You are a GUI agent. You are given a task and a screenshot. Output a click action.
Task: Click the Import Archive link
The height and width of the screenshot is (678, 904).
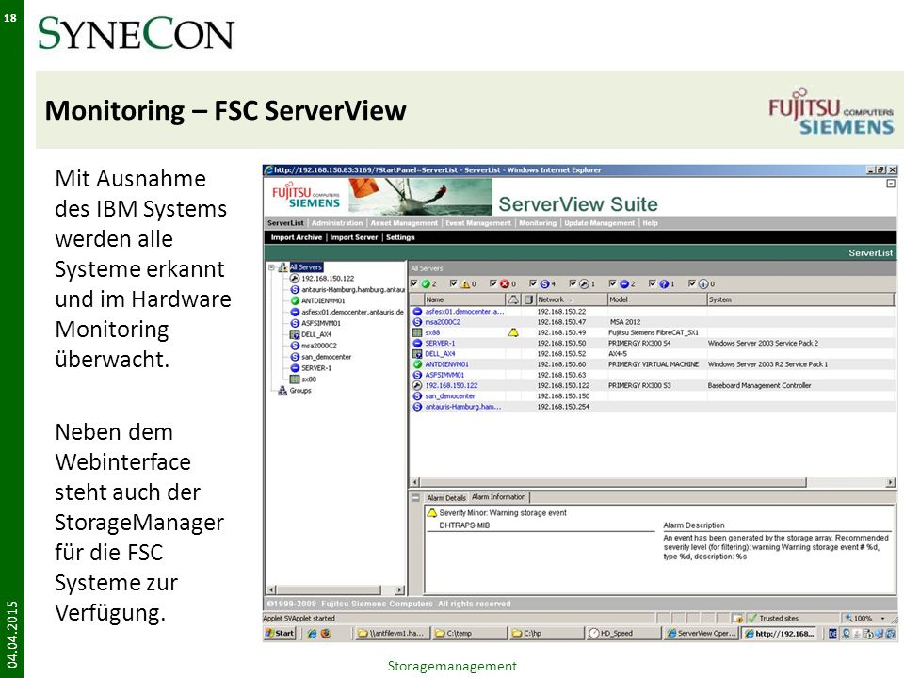pyautogui.click(x=297, y=237)
